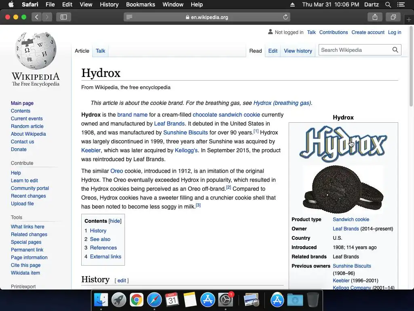This screenshot has width=414, height=311.
Task: Open the Sunshine Biscuits link in intro
Action: (185, 132)
